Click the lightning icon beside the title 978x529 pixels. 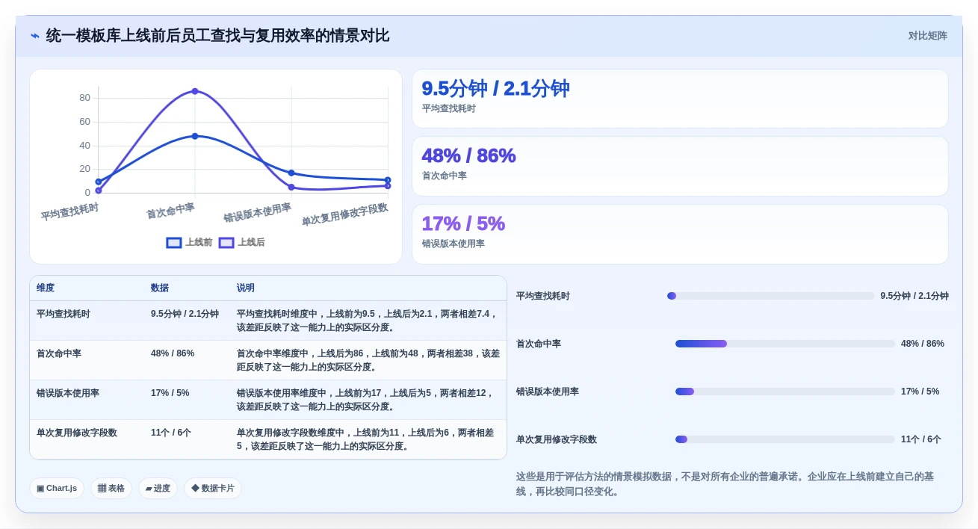point(34,36)
